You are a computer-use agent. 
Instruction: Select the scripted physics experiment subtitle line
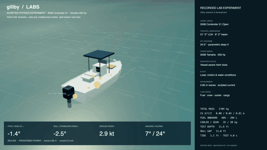coord(46,13)
